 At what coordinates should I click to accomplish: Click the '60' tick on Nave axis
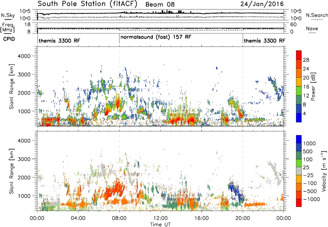tap(293, 25)
